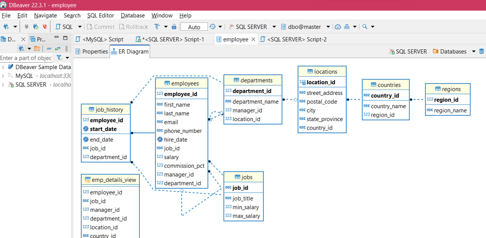This screenshot has width=486, height=238.
Task: Select the Database Navigator panel tab
Action: tap(9, 39)
